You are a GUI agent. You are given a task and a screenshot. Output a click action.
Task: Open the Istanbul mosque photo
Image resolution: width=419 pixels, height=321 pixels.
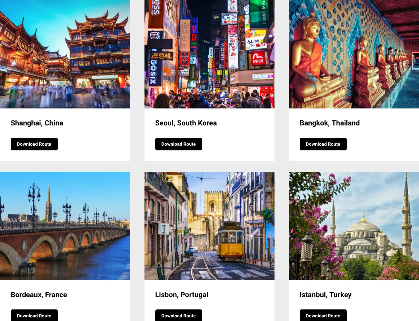pyautogui.click(x=354, y=226)
